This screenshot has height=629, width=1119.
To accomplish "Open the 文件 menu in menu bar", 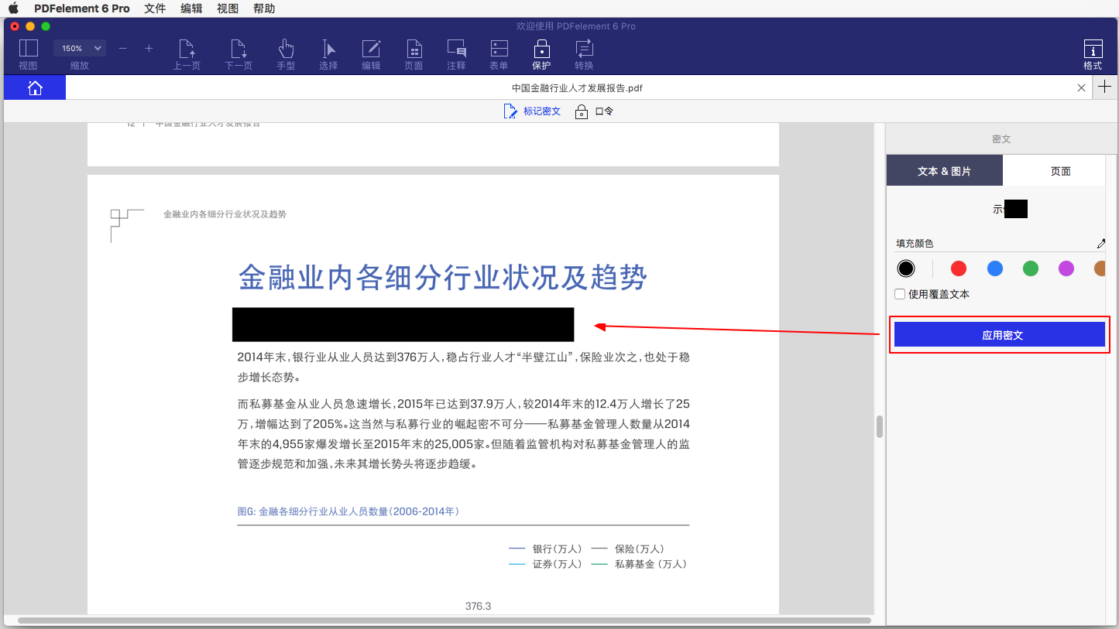I will pyautogui.click(x=155, y=9).
